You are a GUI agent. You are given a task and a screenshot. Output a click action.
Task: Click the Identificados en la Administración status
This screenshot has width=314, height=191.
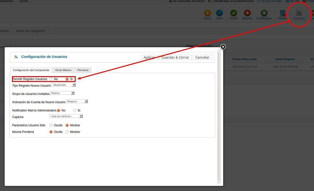(233, 1)
